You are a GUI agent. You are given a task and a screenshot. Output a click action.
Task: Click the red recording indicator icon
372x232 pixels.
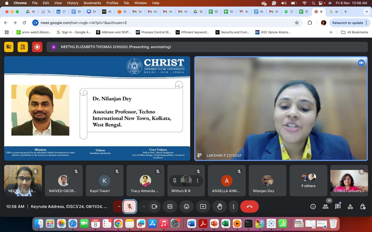pos(37,47)
